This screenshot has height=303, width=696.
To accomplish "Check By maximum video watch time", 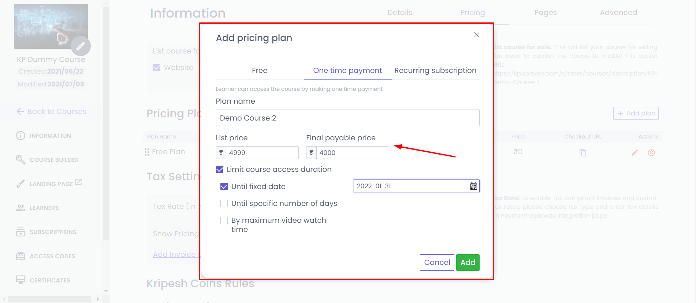I will pos(224,220).
